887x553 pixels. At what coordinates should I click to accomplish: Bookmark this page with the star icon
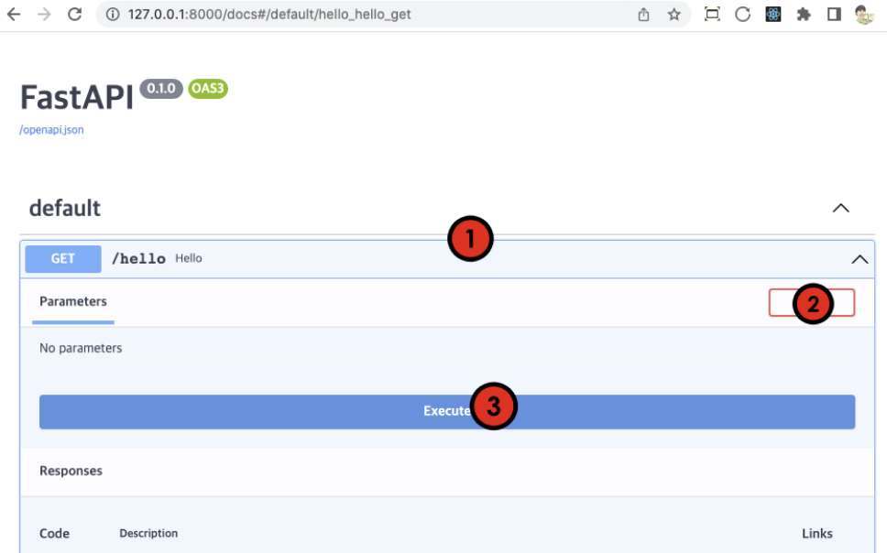click(x=673, y=14)
